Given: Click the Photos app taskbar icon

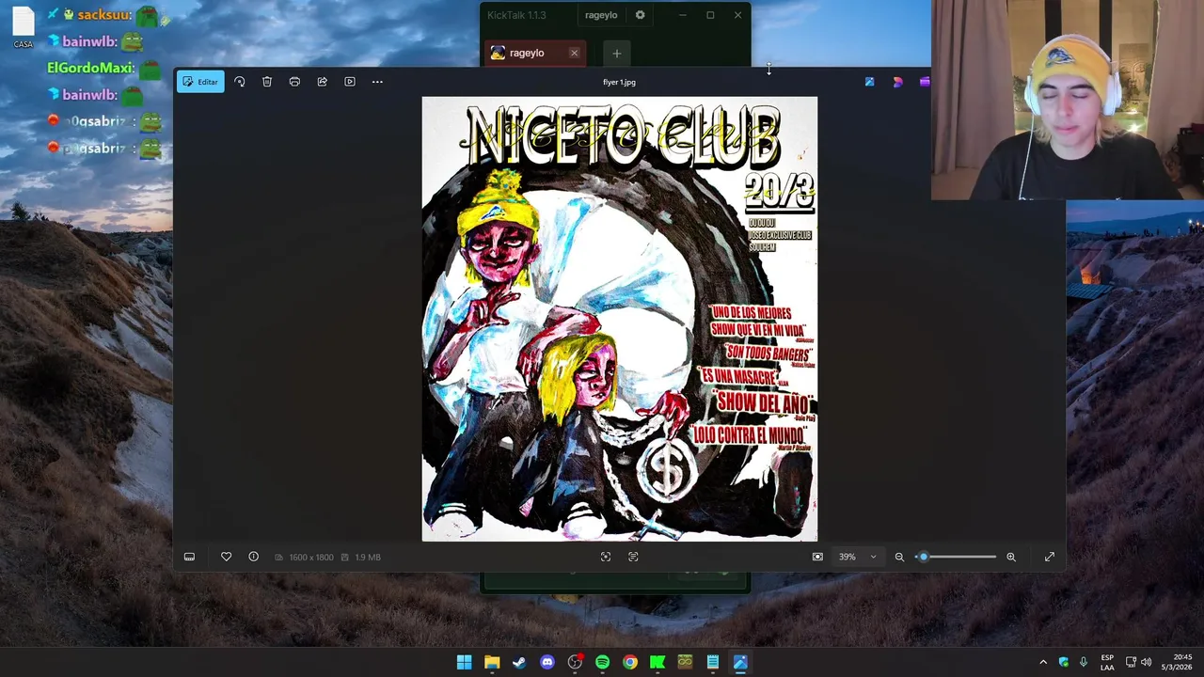Looking at the screenshot, I should point(740,662).
